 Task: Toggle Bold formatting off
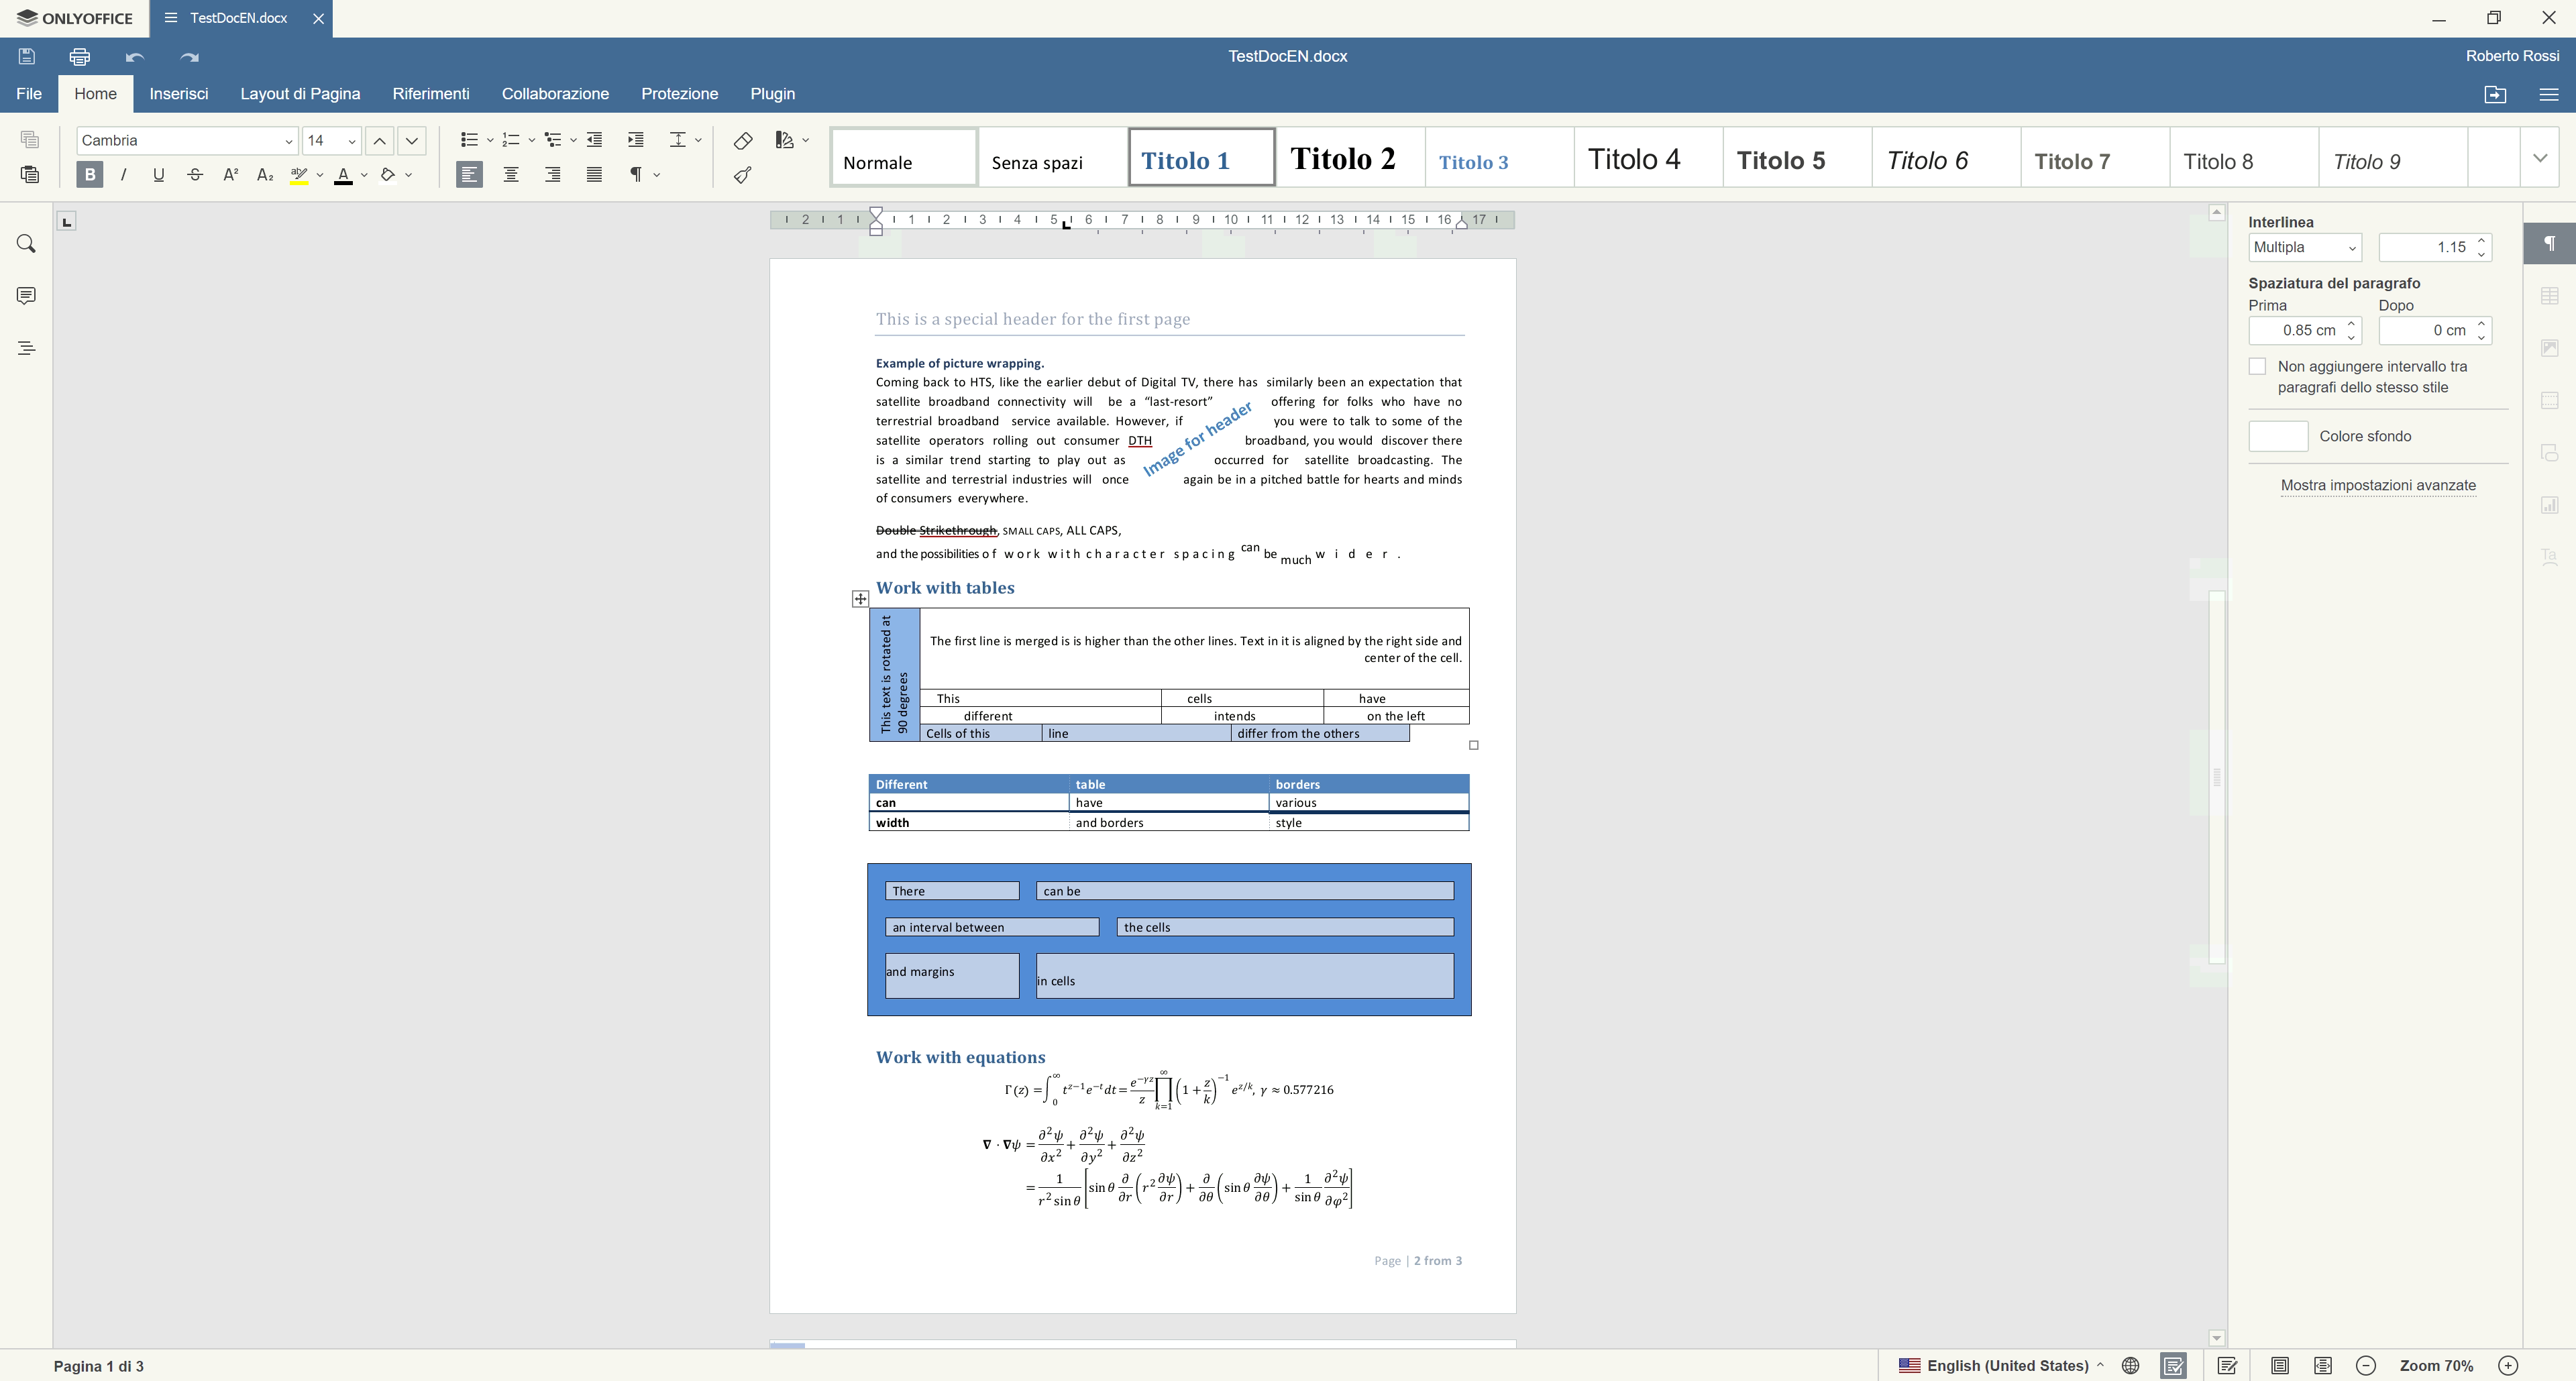89,175
